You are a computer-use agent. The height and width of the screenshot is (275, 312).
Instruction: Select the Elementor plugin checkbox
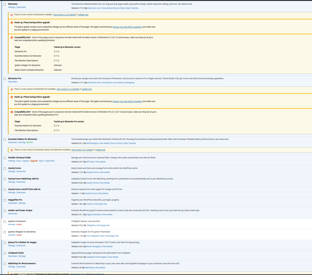[x=5, y=4]
